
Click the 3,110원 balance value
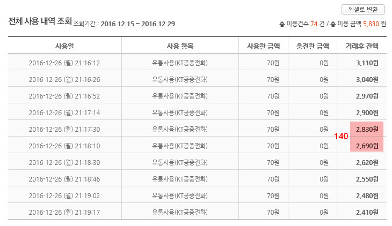pyautogui.click(x=367, y=63)
